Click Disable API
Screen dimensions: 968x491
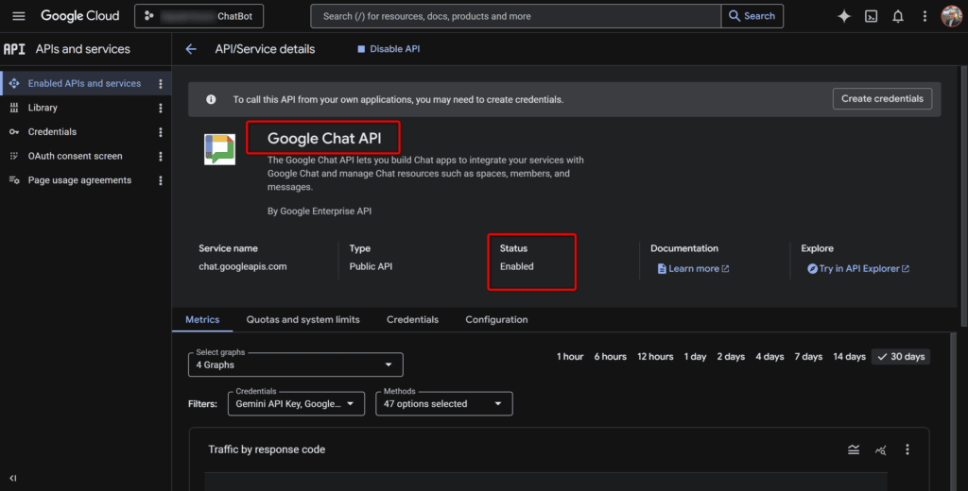tap(389, 49)
